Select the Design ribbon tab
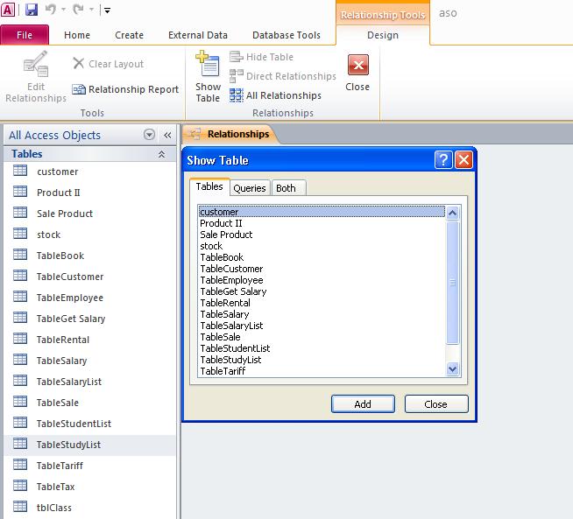This screenshot has width=573, height=519. (383, 35)
